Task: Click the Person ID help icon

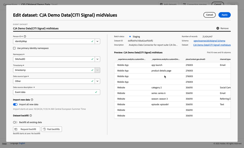Action: (x=25, y=36)
